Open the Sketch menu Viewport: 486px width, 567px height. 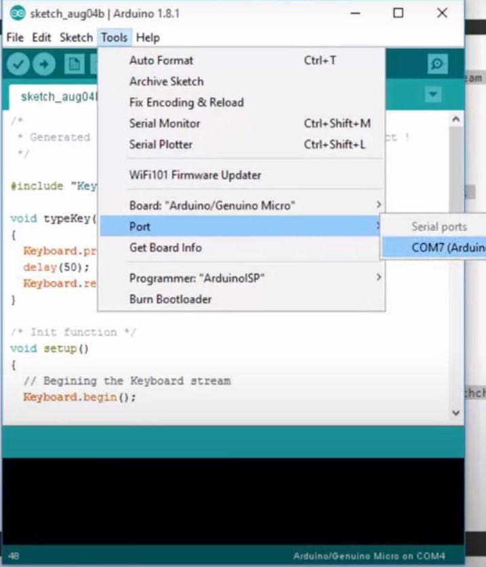tap(76, 37)
